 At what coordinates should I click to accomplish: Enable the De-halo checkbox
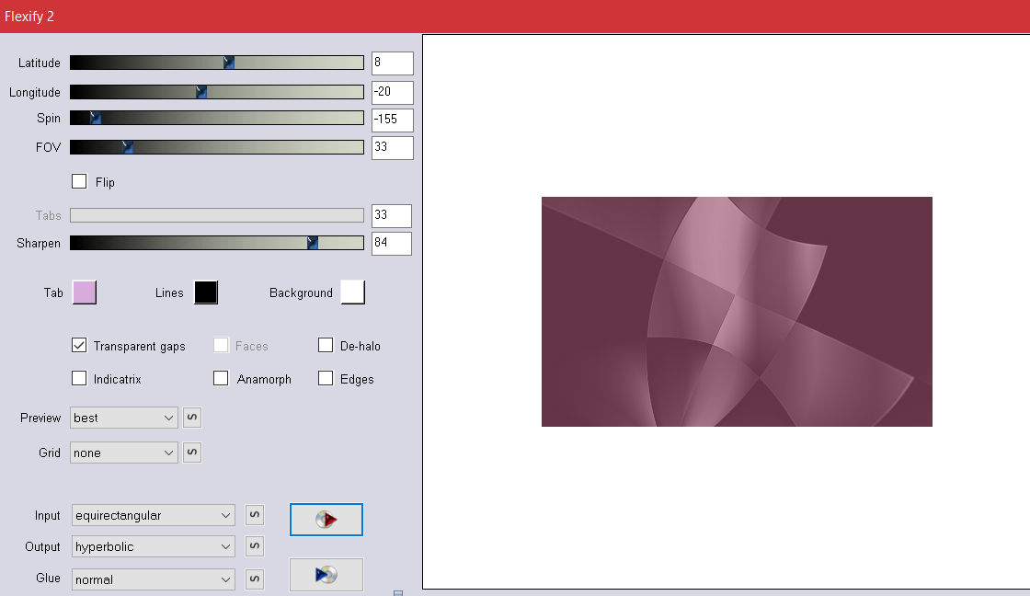coord(326,346)
